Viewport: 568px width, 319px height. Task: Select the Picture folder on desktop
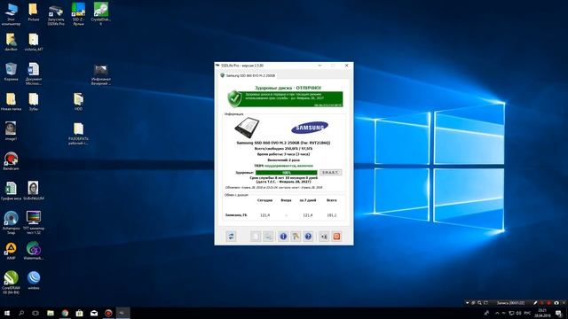click(x=34, y=12)
